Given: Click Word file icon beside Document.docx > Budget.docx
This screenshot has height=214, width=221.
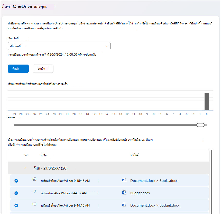Looking at the screenshot, I should pos(124,205).
